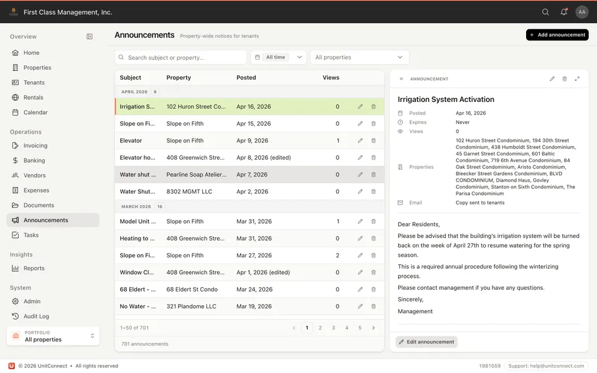Image resolution: width=597 pixels, height=373 pixels.
Task: Sort by Subject column header
Action: pyautogui.click(x=130, y=78)
